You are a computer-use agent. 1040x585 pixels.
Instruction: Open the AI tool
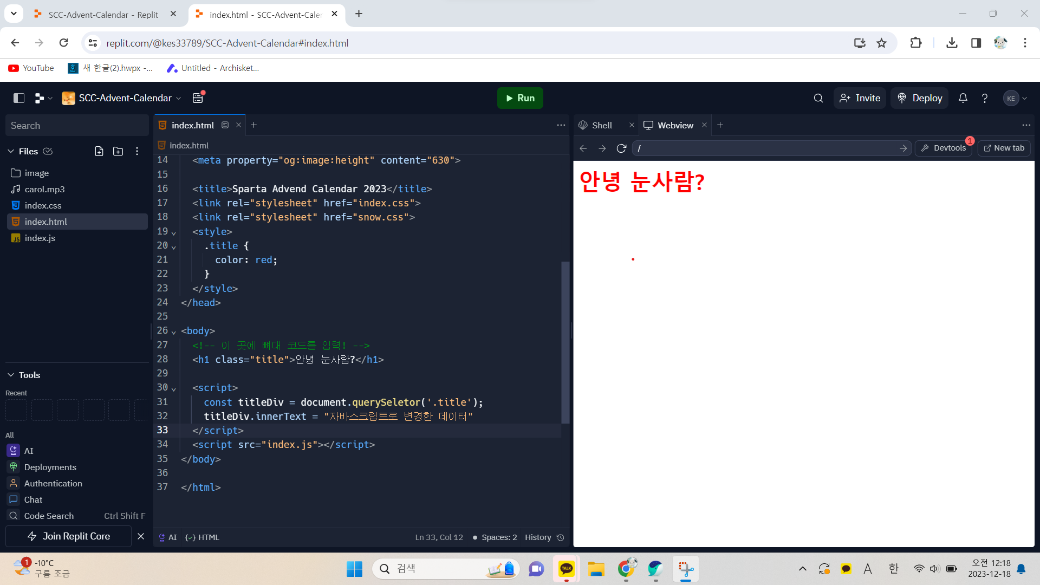[x=77, y=451]
